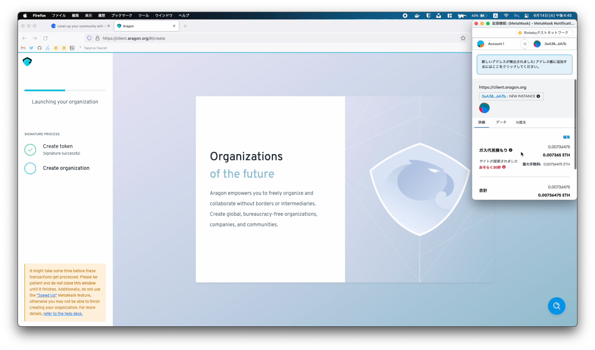This screenshot has height=350, width=595.
Task: Open the Twitter bookmark icon
Action: [31, 48]
